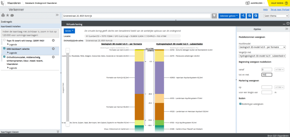Click the Hulp Nodig button
This screenshot has width=290, height=137.
click(279, 3)
